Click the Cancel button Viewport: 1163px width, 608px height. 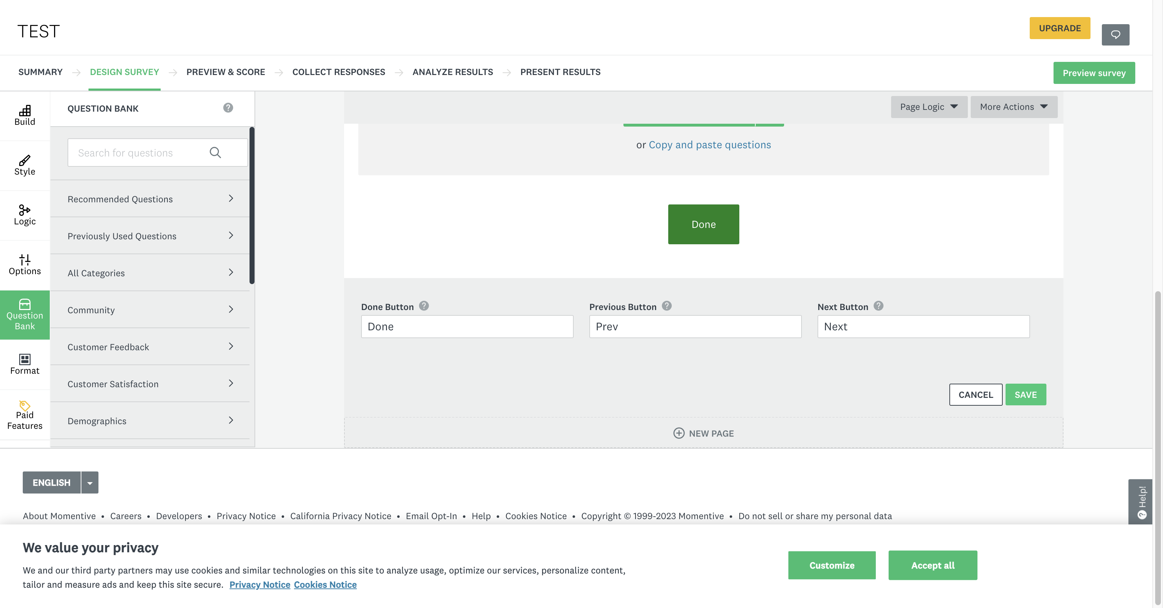tap(976, 395)
